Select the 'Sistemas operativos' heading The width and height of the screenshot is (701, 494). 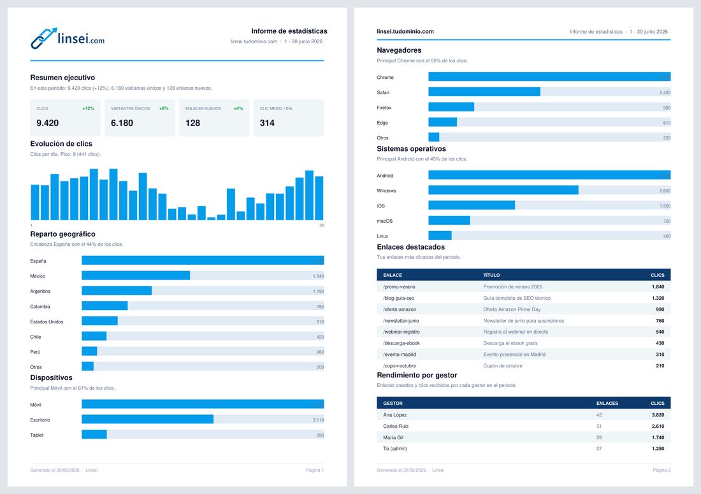(x=411, y=149)
